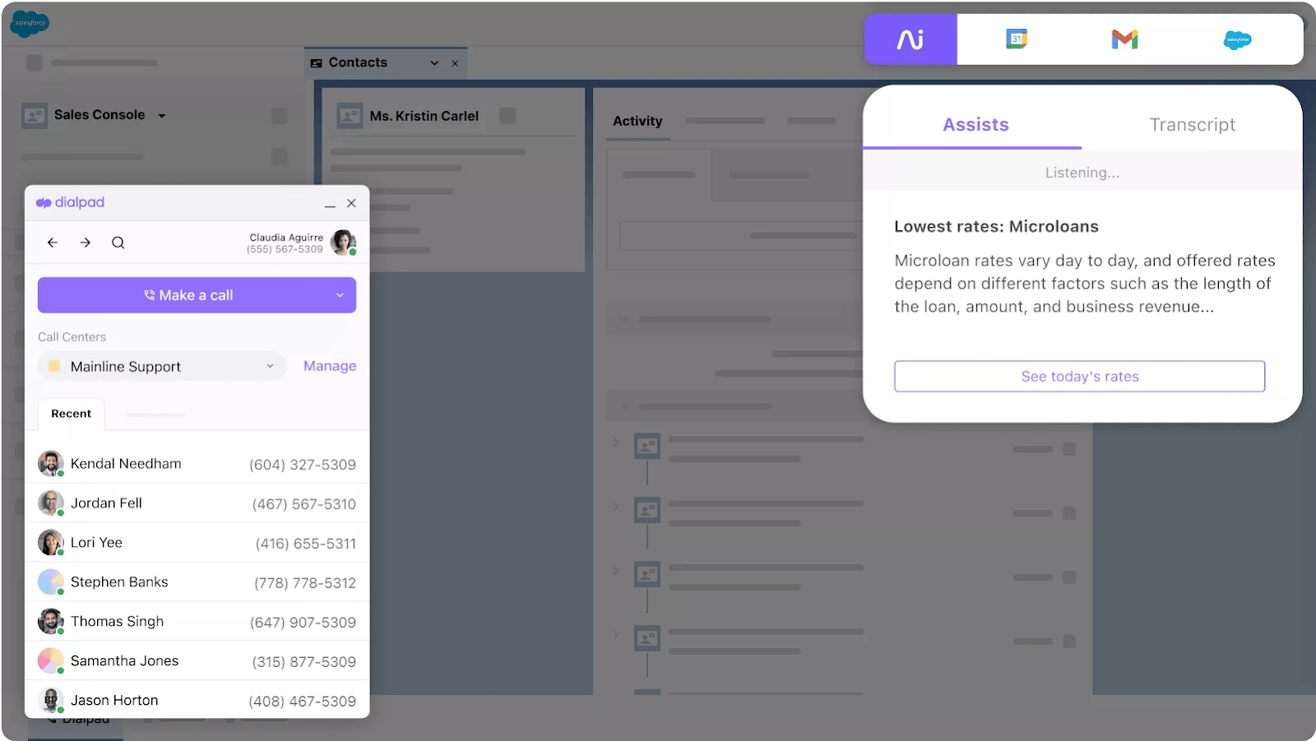Screen dimensions: 1316x741
Task: Open Claudia Aguirre's profile avatar
Action: click(343, 243)
